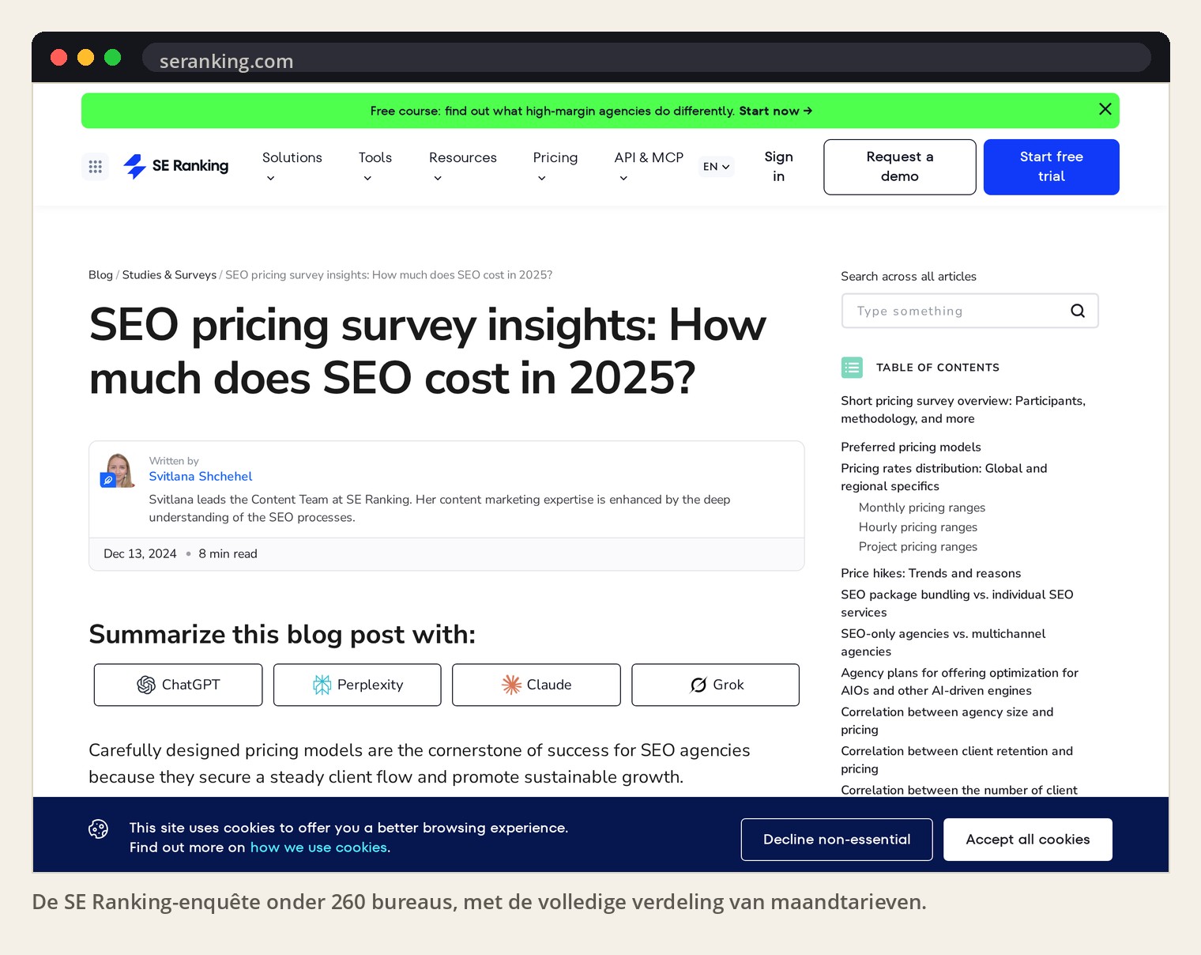Jump to Project pricing ranges

coord(918,547)
